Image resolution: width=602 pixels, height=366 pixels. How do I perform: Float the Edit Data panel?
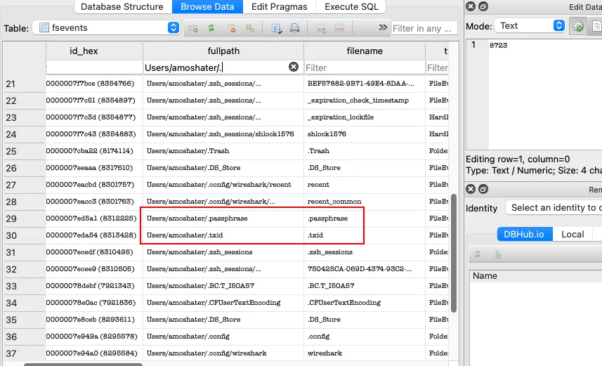coord(483,6)
